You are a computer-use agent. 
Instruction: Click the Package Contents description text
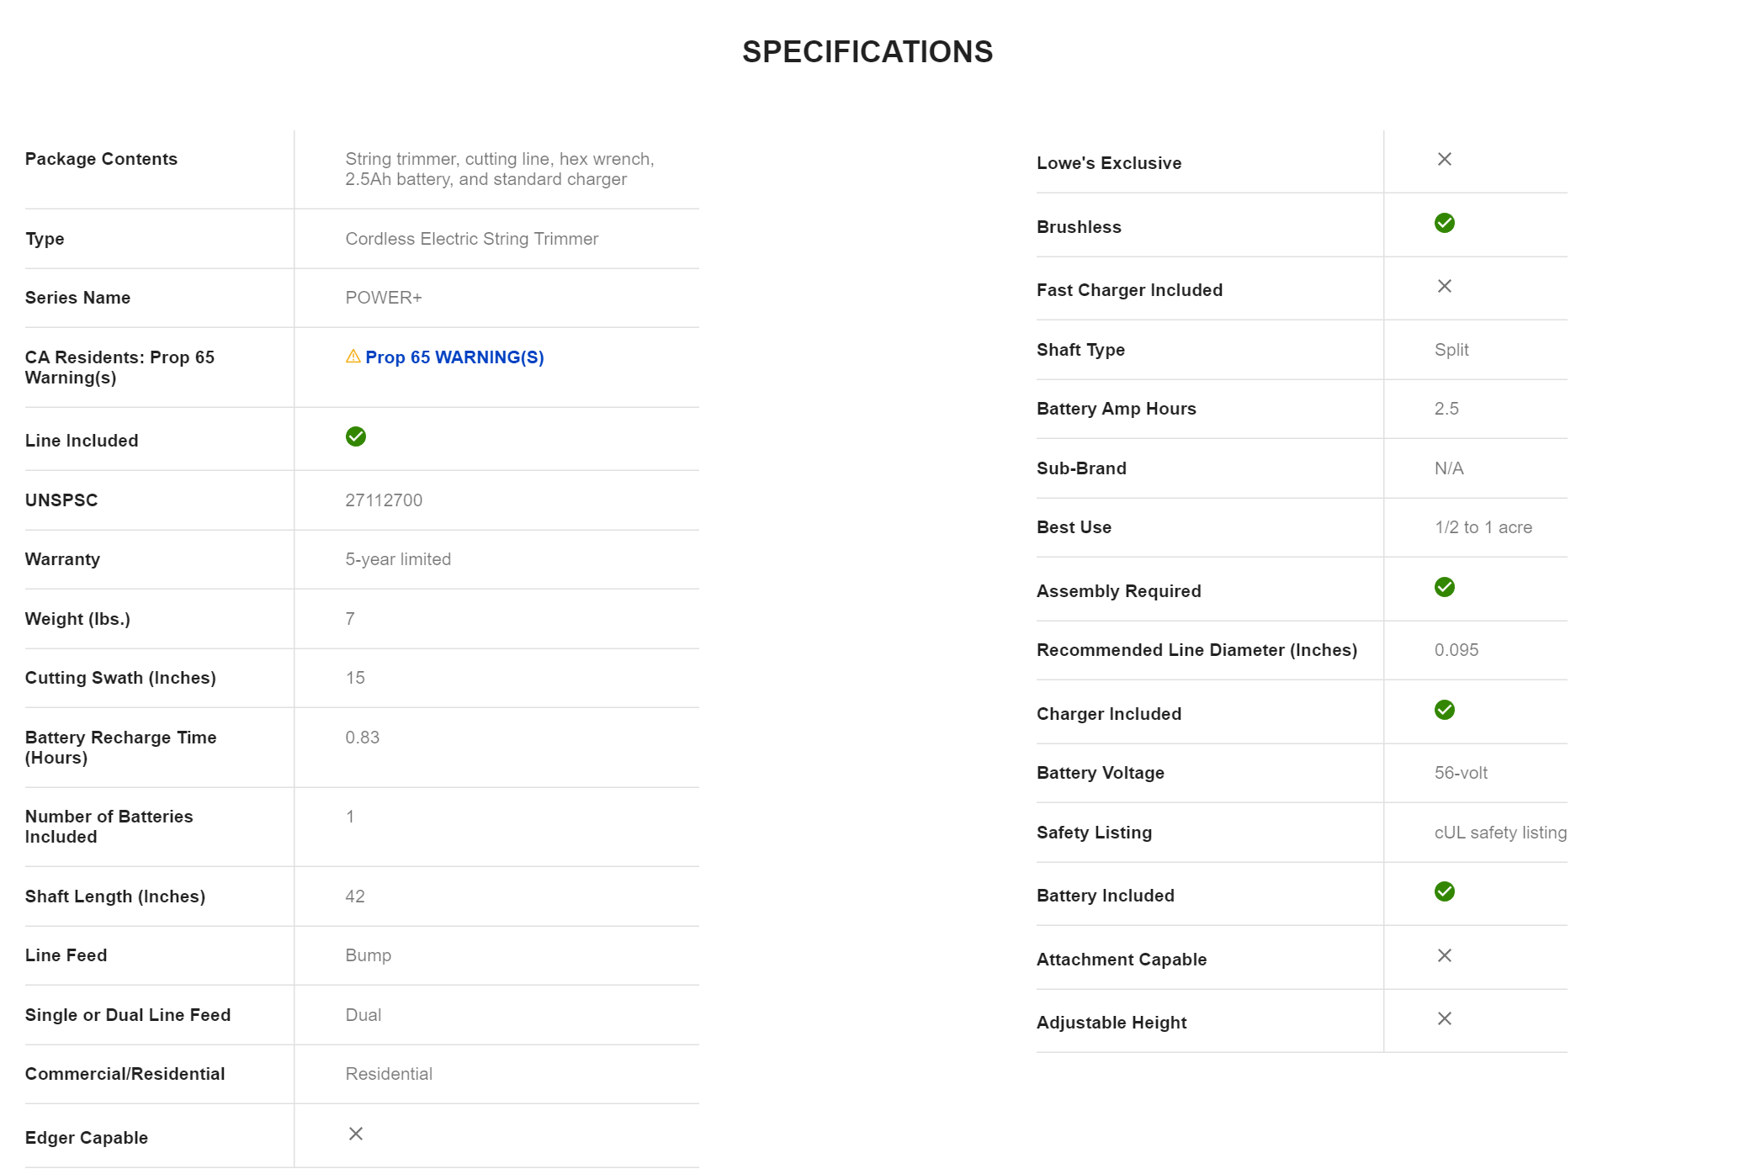click(499, 169)
